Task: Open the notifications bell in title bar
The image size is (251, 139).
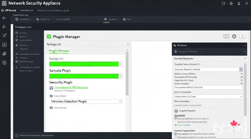Action: (231, 3)
